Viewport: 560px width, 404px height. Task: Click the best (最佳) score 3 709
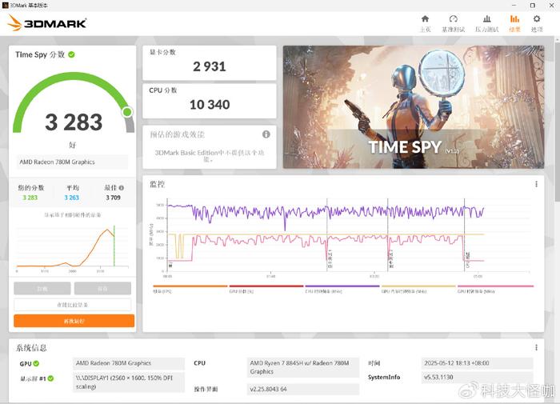click(x=114, y=198)
